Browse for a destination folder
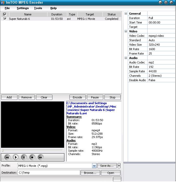 click(x=90, y=173)
